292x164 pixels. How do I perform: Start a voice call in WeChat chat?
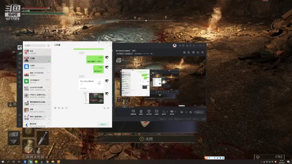(105, 108)
